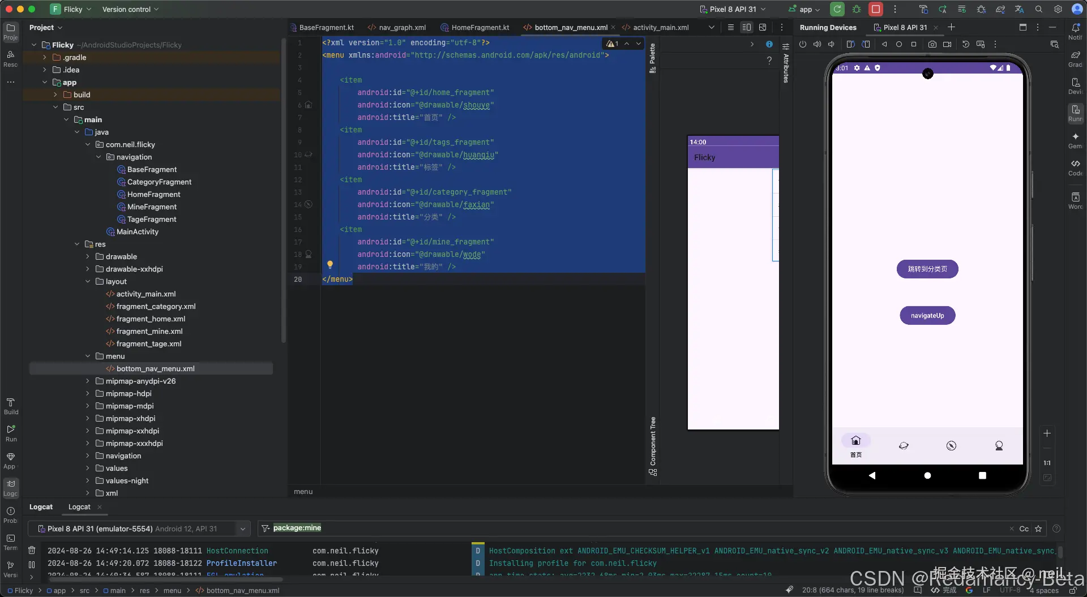
Task: Switch the editor to Split view mode
Action: point(747,27)
